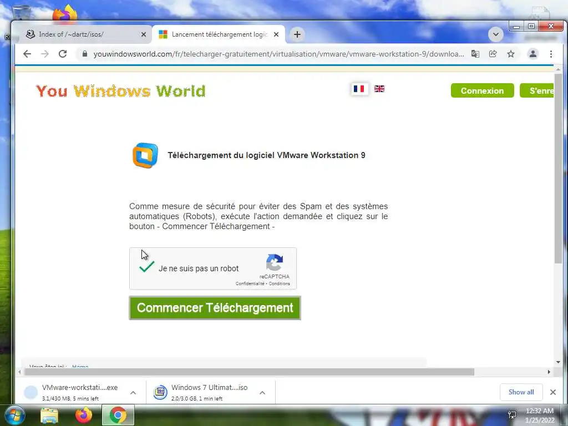Image resolution: width=568 pixels, height=426 pixels.
Task: Go back using the browser back arrow
Action: coord(27,54)
